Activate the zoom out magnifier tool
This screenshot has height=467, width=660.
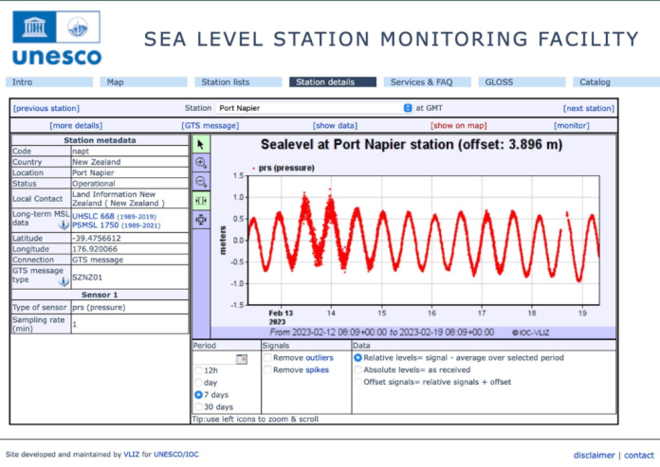pyautogui.click(x=201, y=182)
